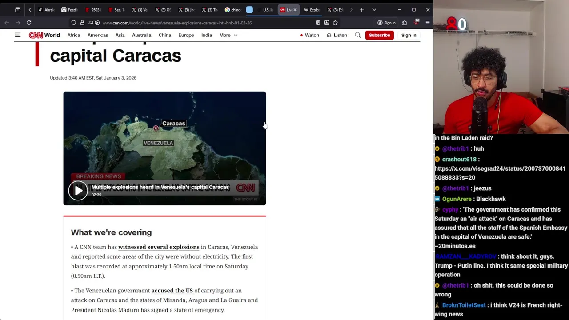Image resolution: width=569 pixels, height=320 pixels.
Task: Open 'witnessed several explosions' link
Action: [x=159, y=247]
